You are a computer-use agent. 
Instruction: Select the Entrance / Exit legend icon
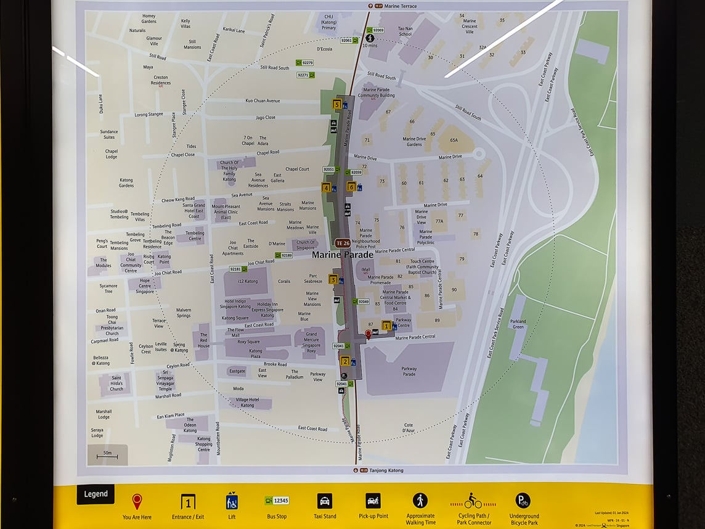[188, 501]
